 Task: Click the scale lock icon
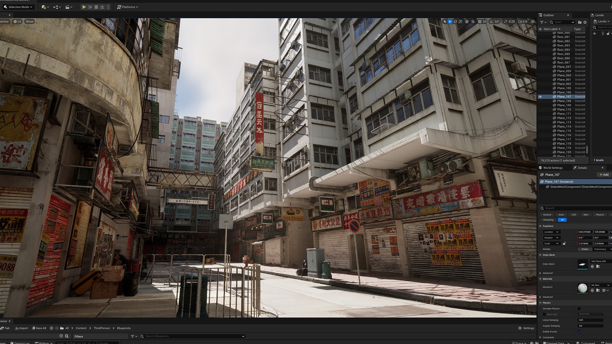[x=564, y=243]
